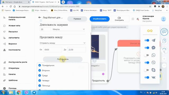This screenshot has height=95, width=169.
Task: Click the Skype icon in channels panel
Action: click(x=153, y=70)
